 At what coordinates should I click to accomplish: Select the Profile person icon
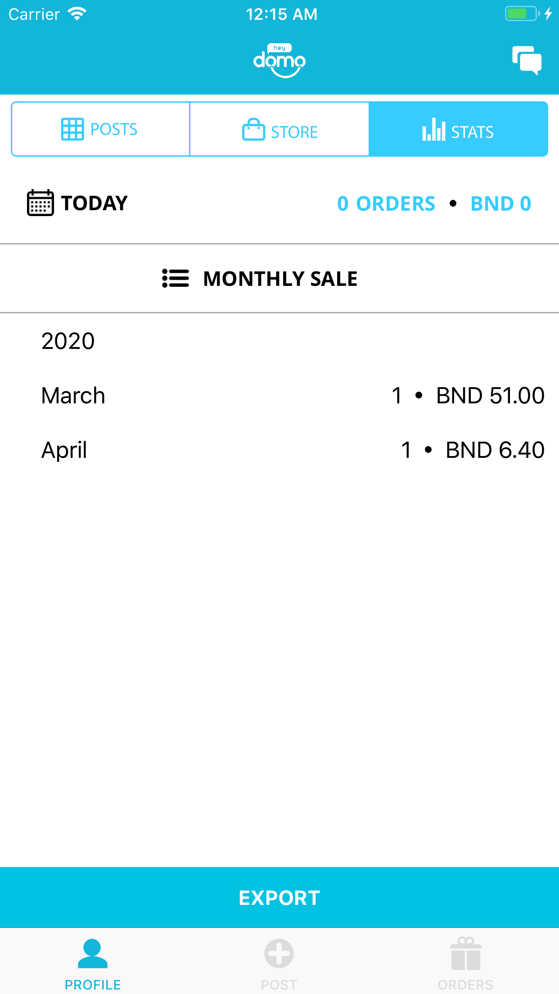point(93,953)
